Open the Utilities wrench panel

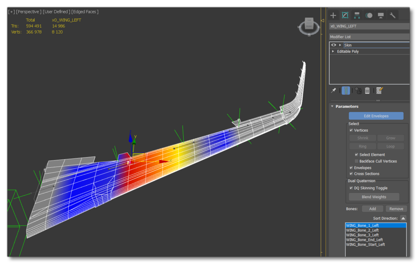tap(392, 15)
